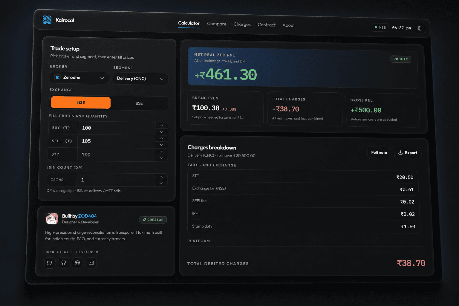Click the ₹38.70 total debited amount

tap(411, 263)
